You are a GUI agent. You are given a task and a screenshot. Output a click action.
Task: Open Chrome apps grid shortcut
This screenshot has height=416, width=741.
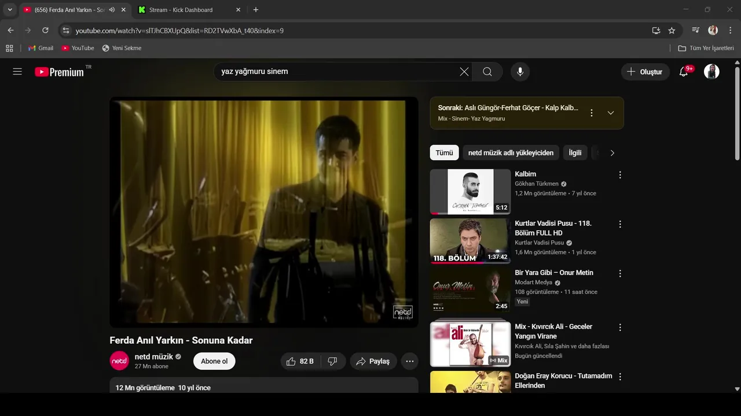click(x=9, y=48)
